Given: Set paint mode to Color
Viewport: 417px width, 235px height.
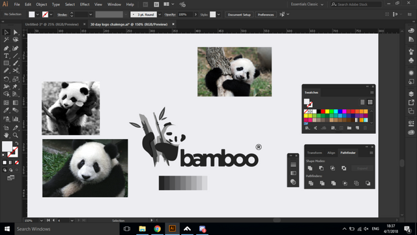Looking at the screenshot, I should pyautogui.click(x=5, y=163).
